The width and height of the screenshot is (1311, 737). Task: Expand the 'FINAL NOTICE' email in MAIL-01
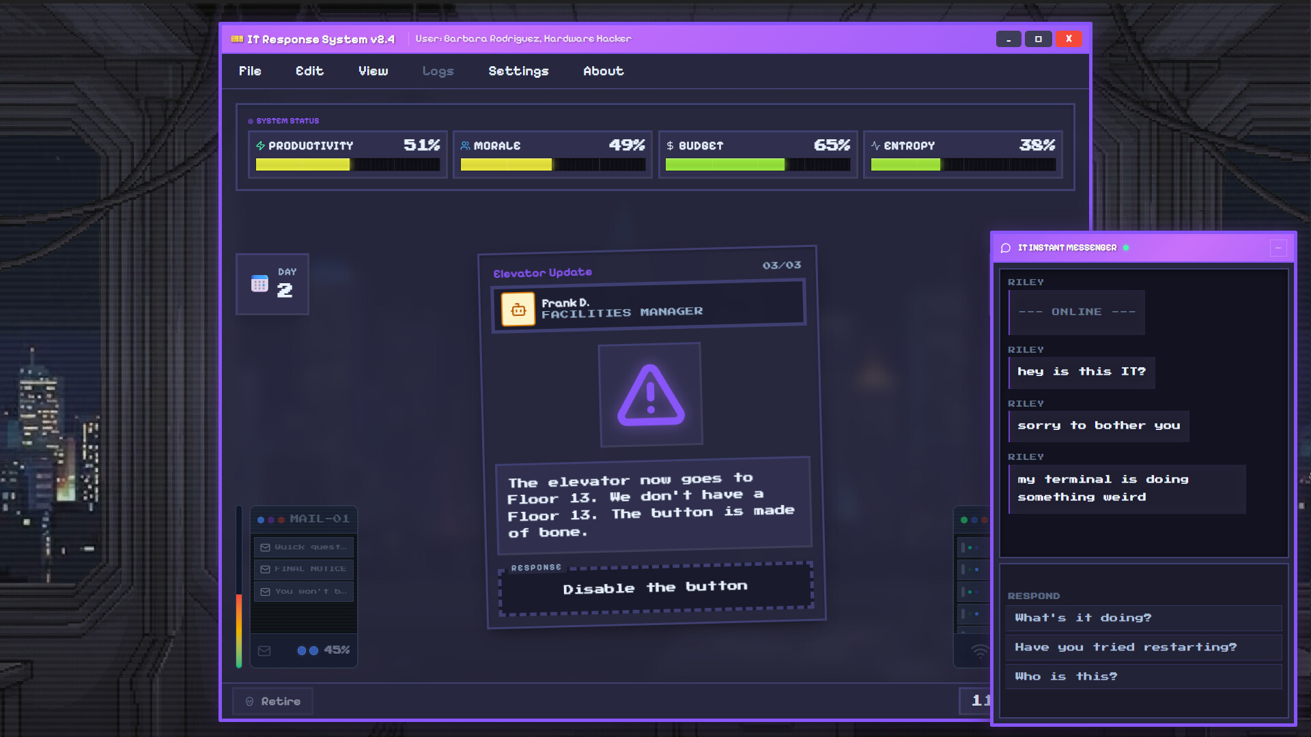pos(304,568)
